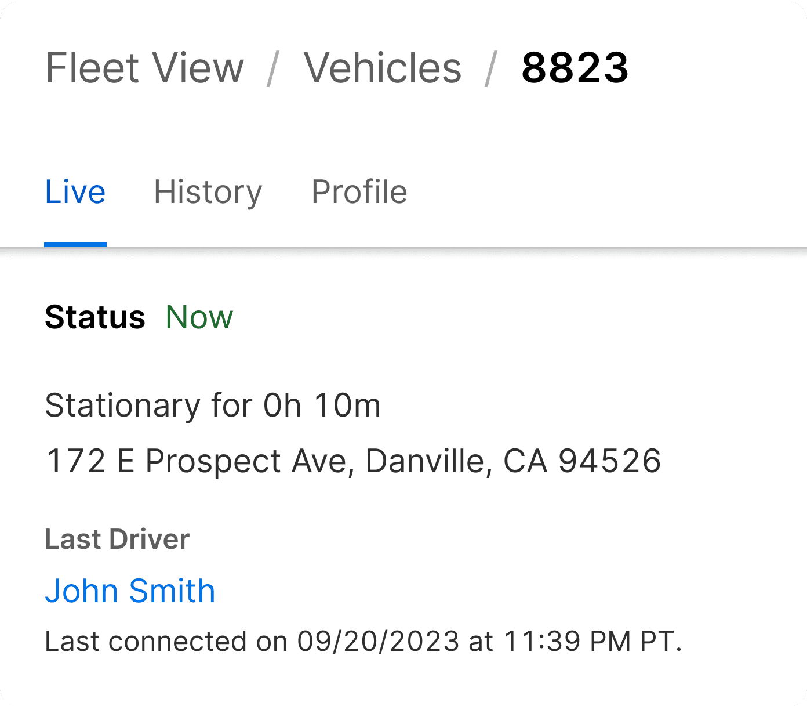
Task: Go to Fleet View breadcrumb
Action: pos(144,68)
